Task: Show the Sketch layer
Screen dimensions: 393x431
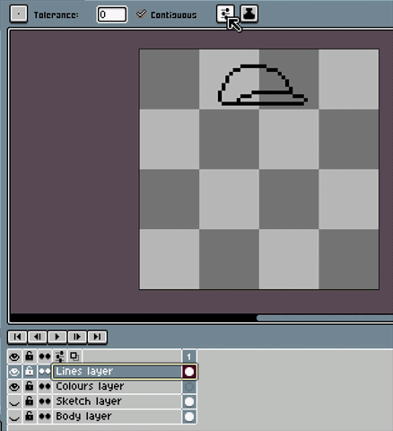Action: (14, 401)
